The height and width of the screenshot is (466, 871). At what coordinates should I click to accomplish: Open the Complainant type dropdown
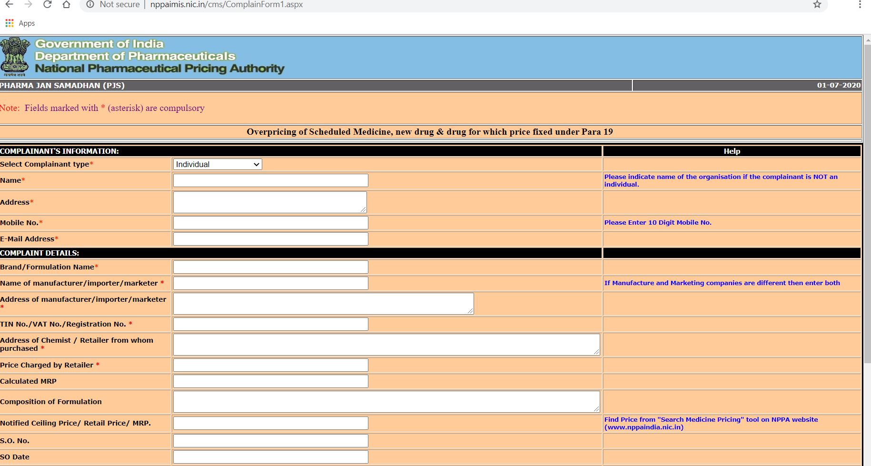point(217,164)
